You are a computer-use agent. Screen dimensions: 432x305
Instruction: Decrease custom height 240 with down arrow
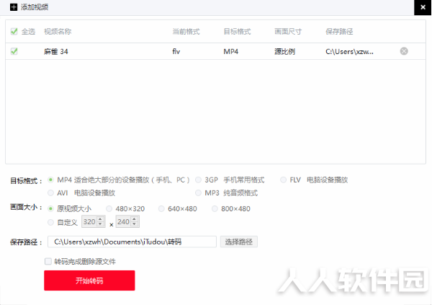pos(134,224)
